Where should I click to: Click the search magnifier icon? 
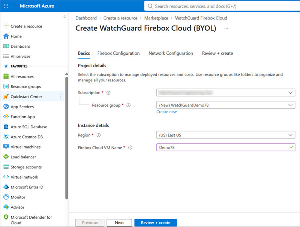click(x=150, y=6)
